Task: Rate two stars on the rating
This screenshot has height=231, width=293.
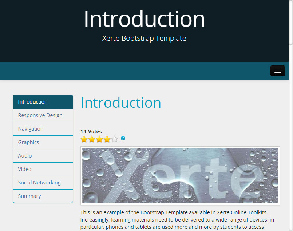Action: (x=92, y=139)
